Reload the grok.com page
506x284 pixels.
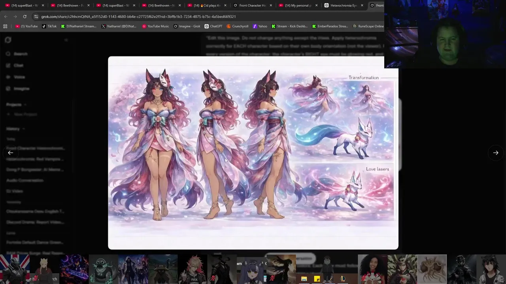pos(25,17)
